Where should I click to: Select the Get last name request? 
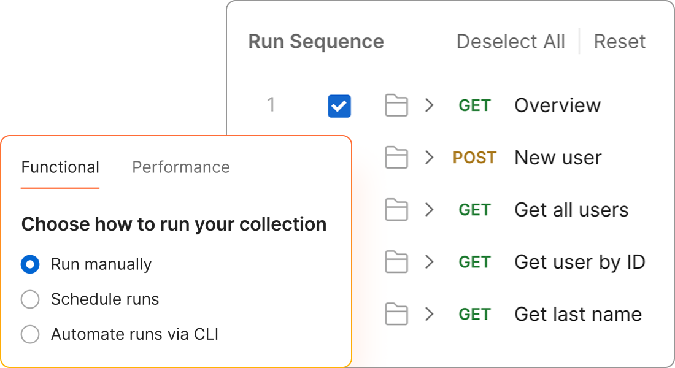577,314
